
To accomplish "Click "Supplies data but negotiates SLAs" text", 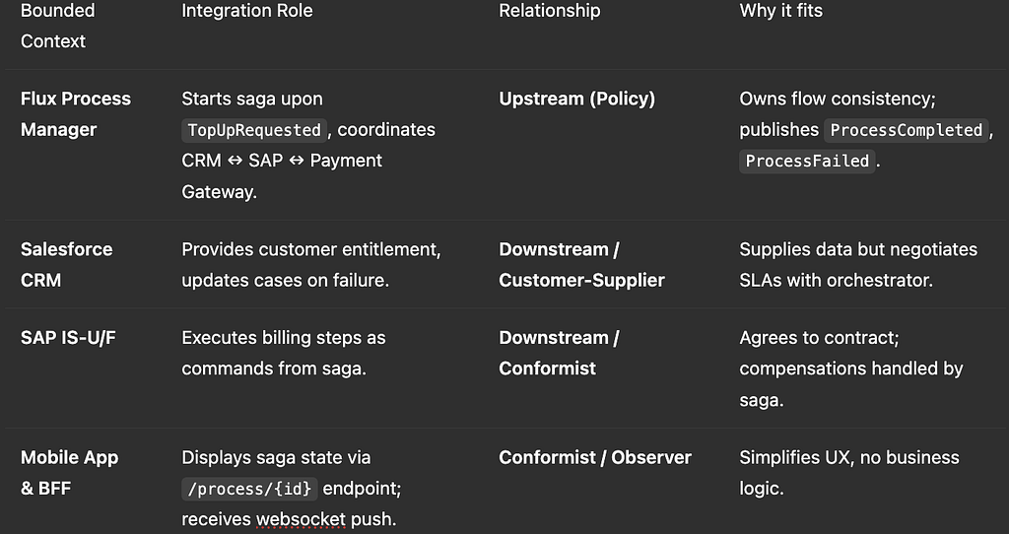I will 857,249.
